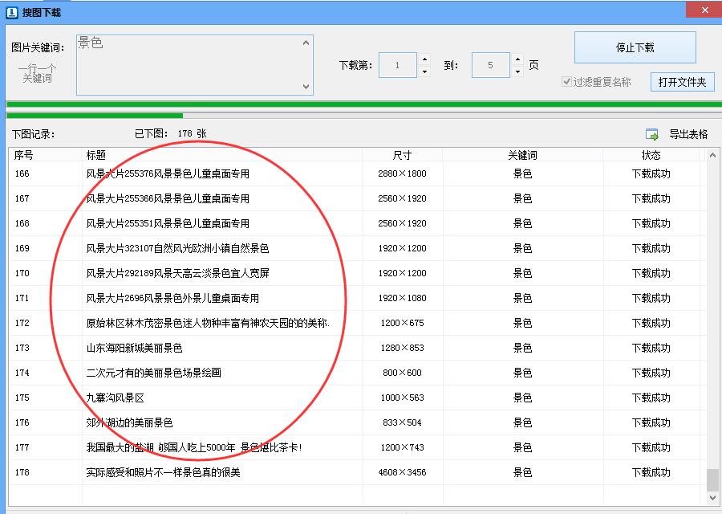Click the keyword text area containing 景色
Image resolution: width=722 pixels, height=514 pixels.
185,64
